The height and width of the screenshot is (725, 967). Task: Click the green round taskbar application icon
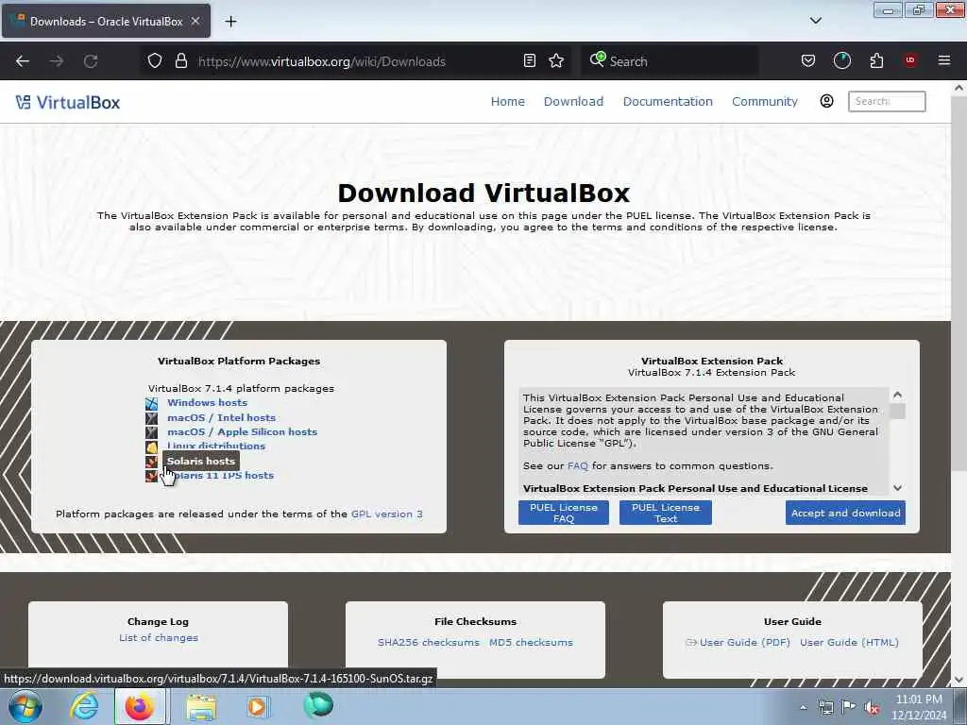(x=318, y=705)
